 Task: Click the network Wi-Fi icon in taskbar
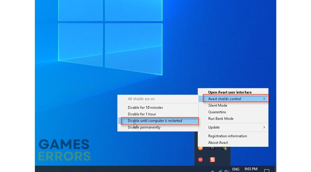point(220,171)
